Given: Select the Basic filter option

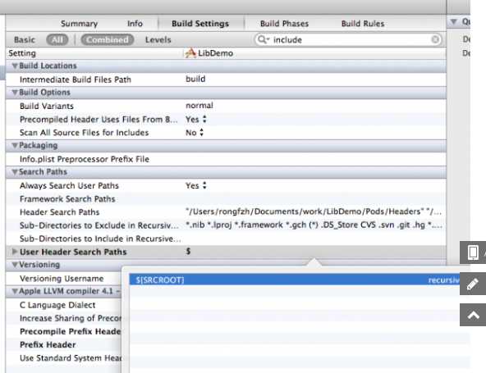Looking at the screenshot, I should pos(25,39).
